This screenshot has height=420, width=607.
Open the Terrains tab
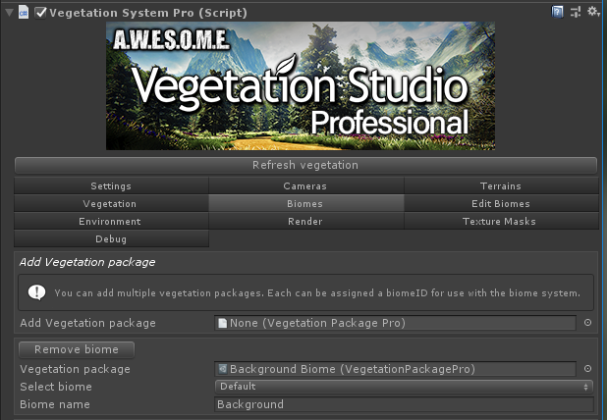[x=501, y=186]
